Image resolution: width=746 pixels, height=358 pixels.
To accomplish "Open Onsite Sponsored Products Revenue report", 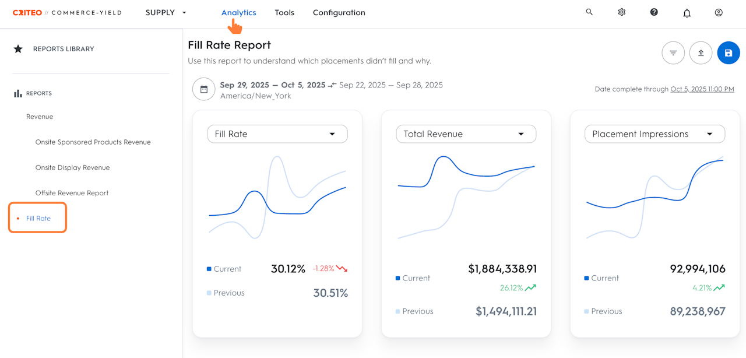I will (93, 142).
